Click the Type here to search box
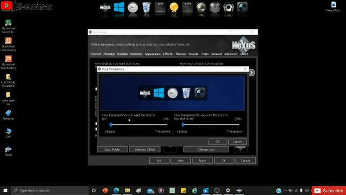 (50, 190)
